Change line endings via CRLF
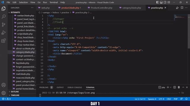The image size is (190, 106). pyautogui.click(x=169, y=99)
